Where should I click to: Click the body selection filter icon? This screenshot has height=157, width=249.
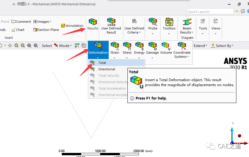click(x=84, y=46)
